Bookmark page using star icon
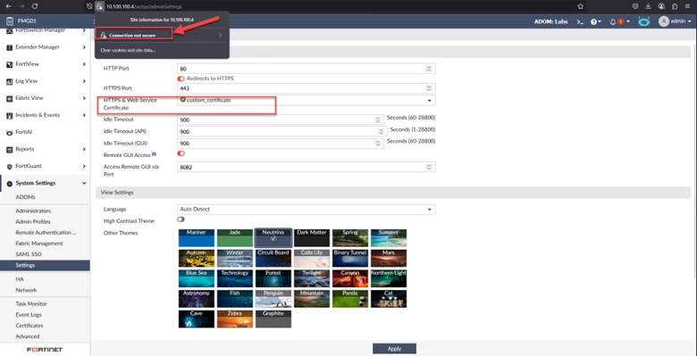The height and width of the screenshot is (356, 697). [580, 6]
